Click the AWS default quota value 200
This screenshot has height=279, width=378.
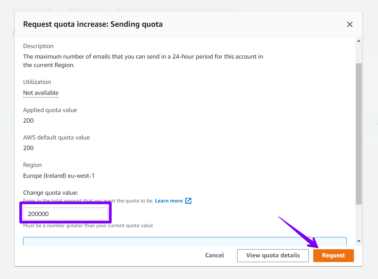[x=28, y=148]
